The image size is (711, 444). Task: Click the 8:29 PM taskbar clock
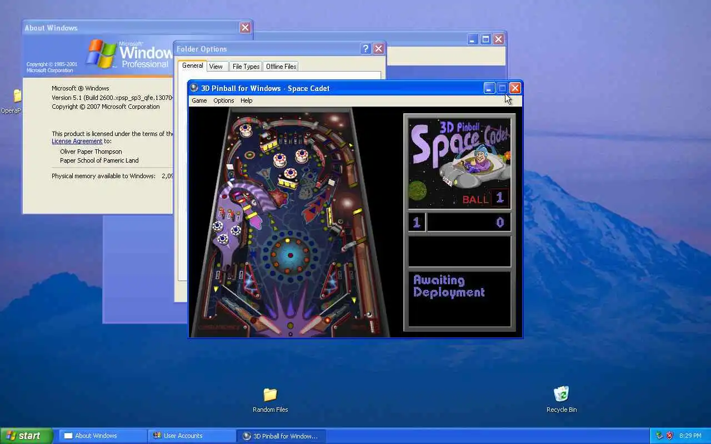click(690, 436)
